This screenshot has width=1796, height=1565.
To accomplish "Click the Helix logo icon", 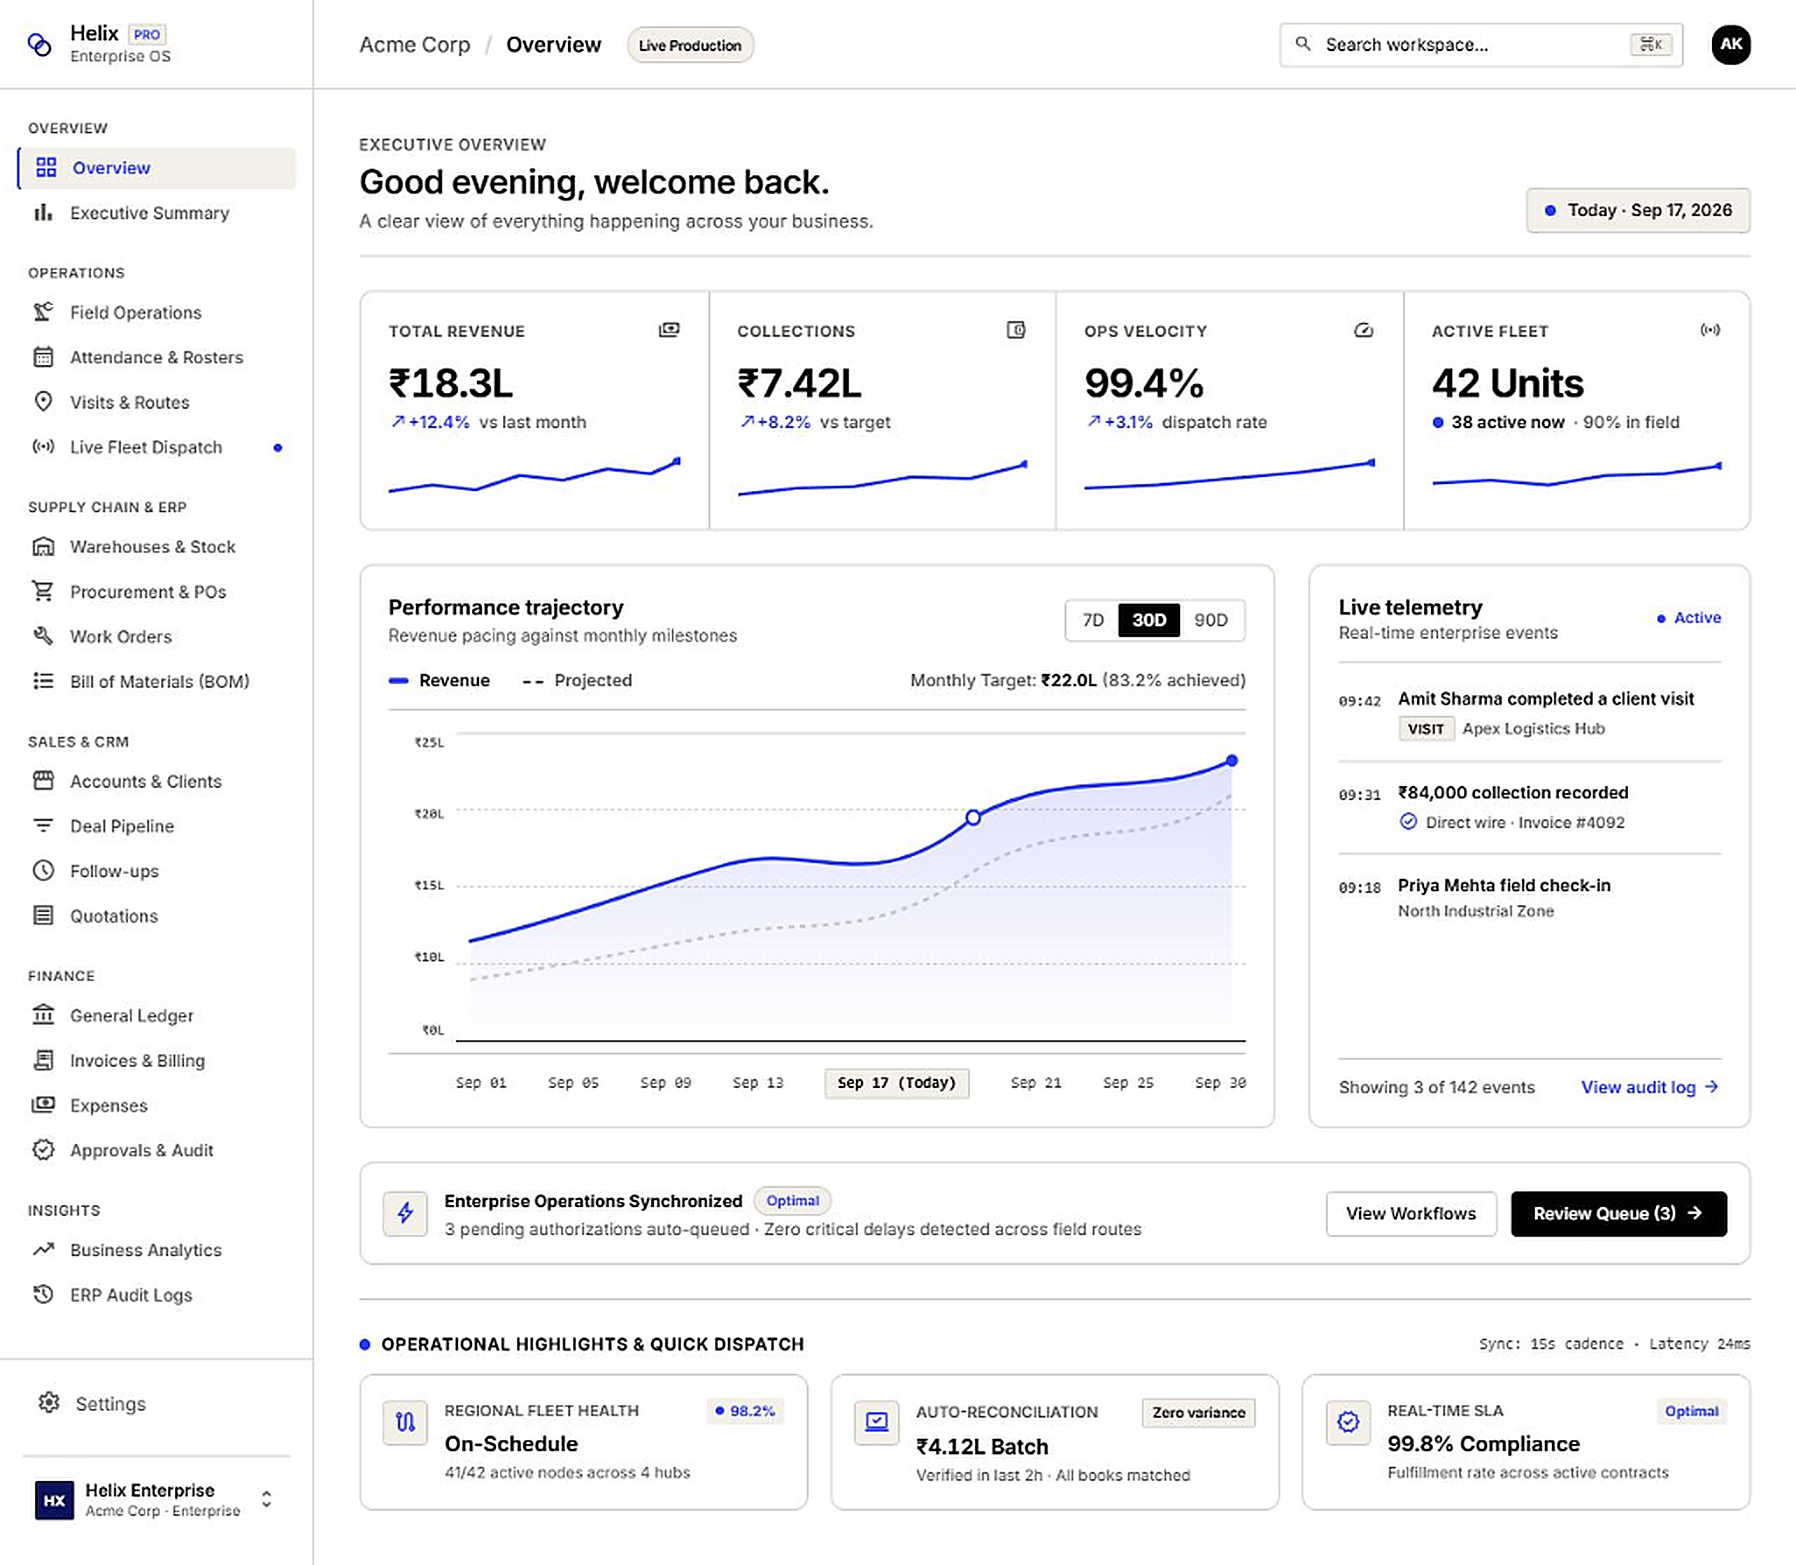I will 39,44.
